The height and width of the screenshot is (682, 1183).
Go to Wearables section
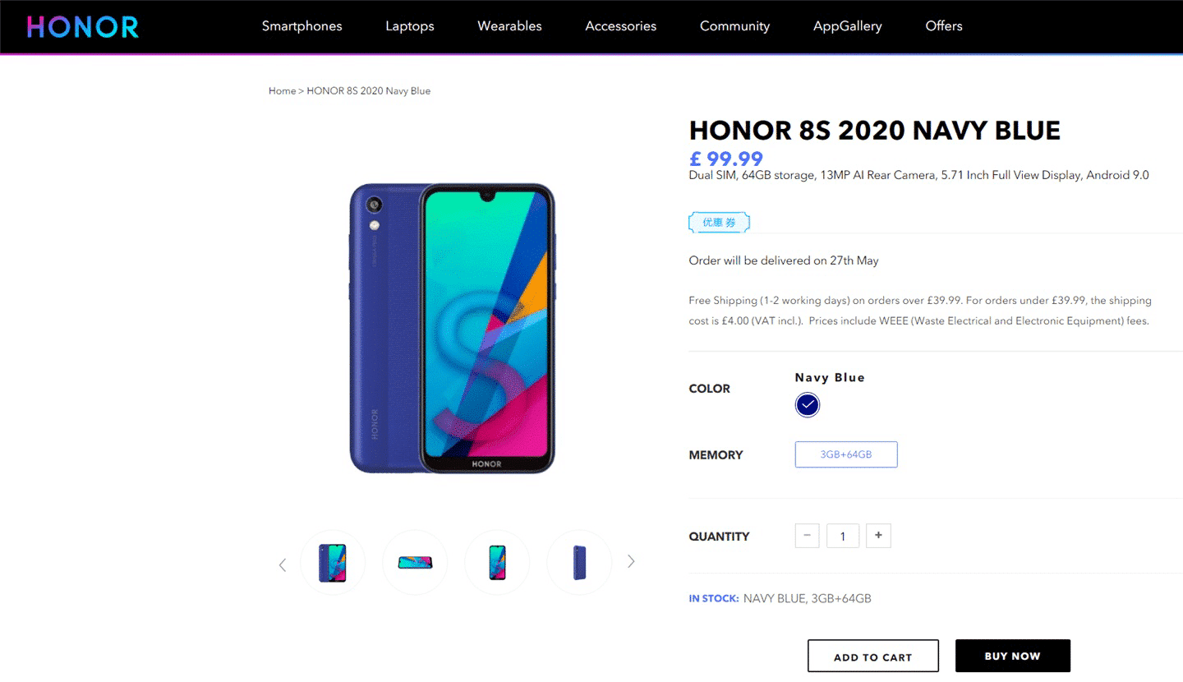[509, 26]
